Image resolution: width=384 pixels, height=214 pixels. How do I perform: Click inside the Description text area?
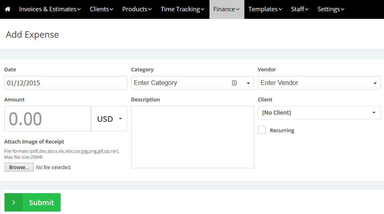click(x=192, y=137)
